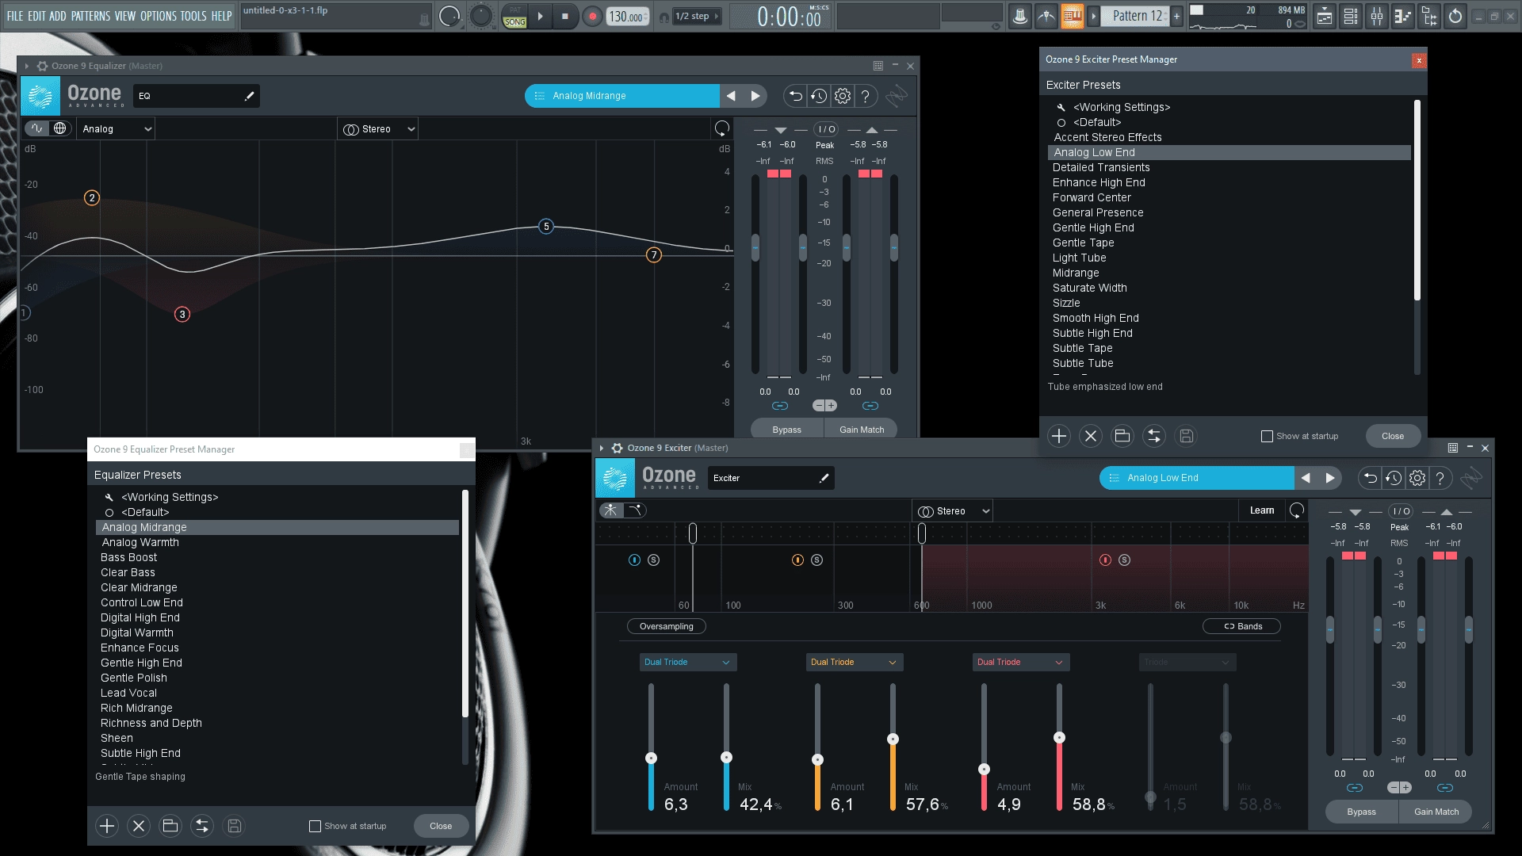
Task: Click Gain Match in Ozone Equalizer
Action: pyautogui.click(x=862, y=429)
